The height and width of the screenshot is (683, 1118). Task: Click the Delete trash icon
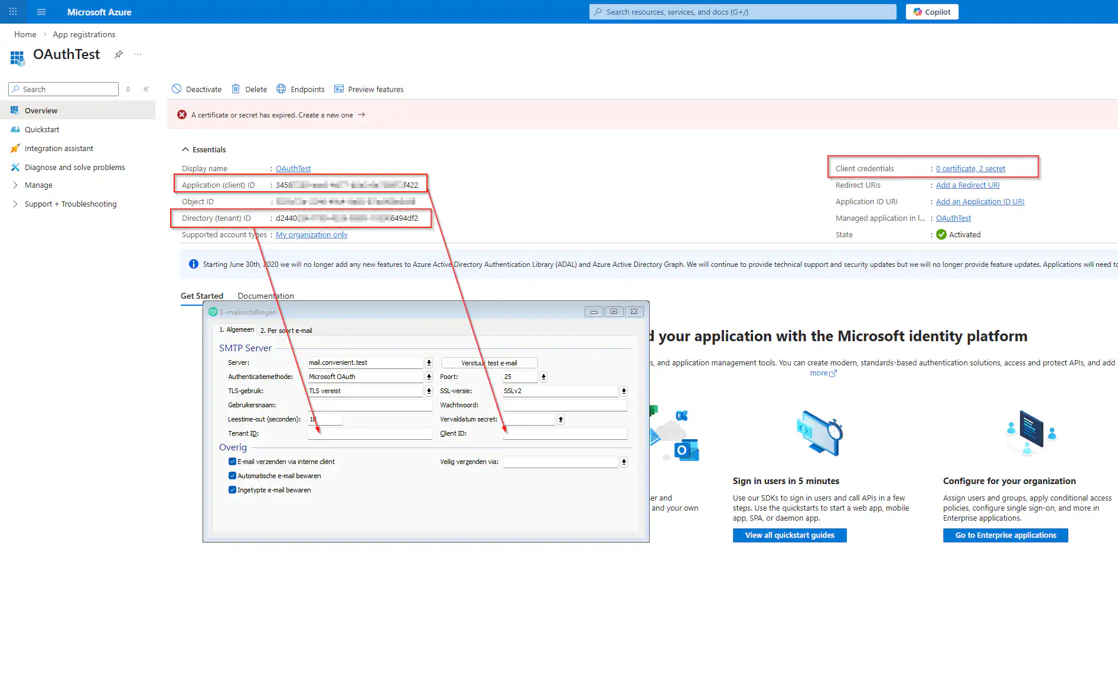pos(236,89)
